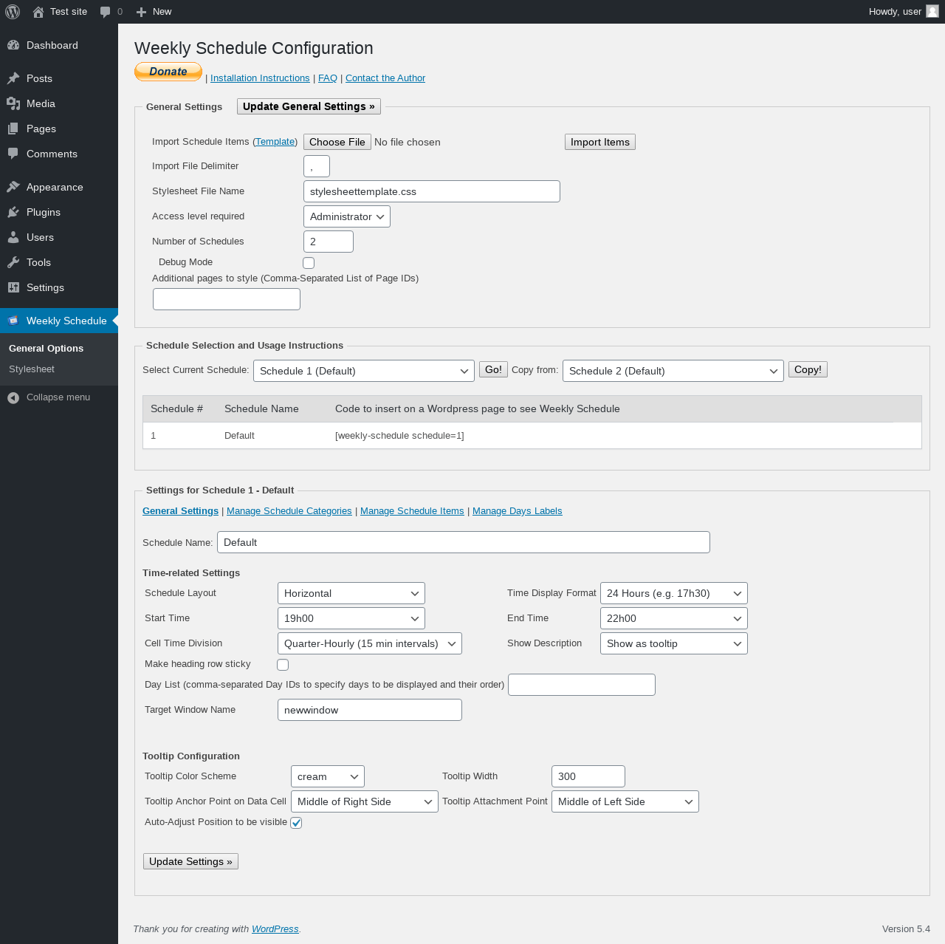945x944 pixels.
Task: Click the Appearance paintbrush icon
Action: click(x=13, y=187)
